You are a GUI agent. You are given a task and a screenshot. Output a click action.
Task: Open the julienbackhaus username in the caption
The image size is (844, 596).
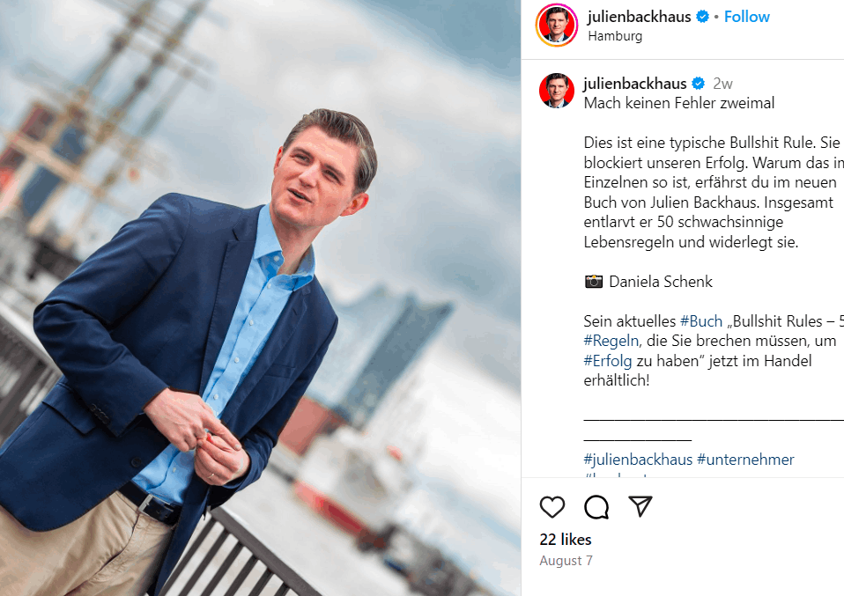point(635,84)
